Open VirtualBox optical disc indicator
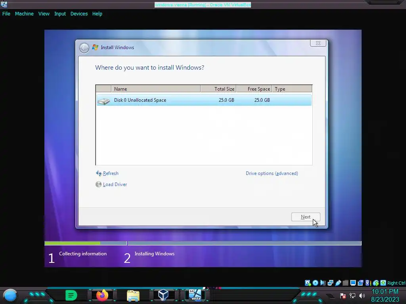406x304 pixels. click(x=315, y=283)
